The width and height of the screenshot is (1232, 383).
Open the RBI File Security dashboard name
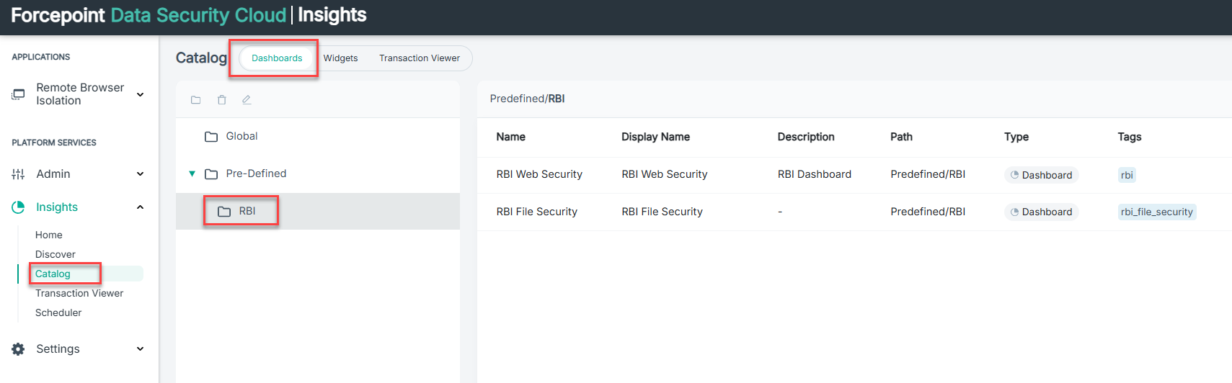tap(537, 212)
